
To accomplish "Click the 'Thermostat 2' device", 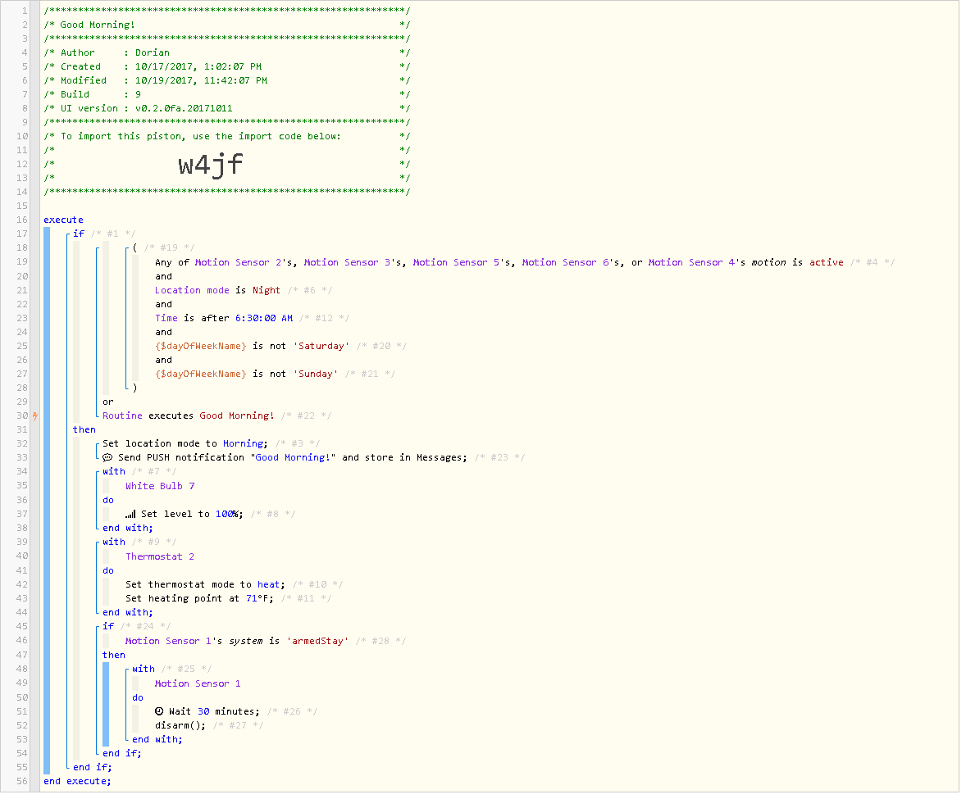I will 160,557.
